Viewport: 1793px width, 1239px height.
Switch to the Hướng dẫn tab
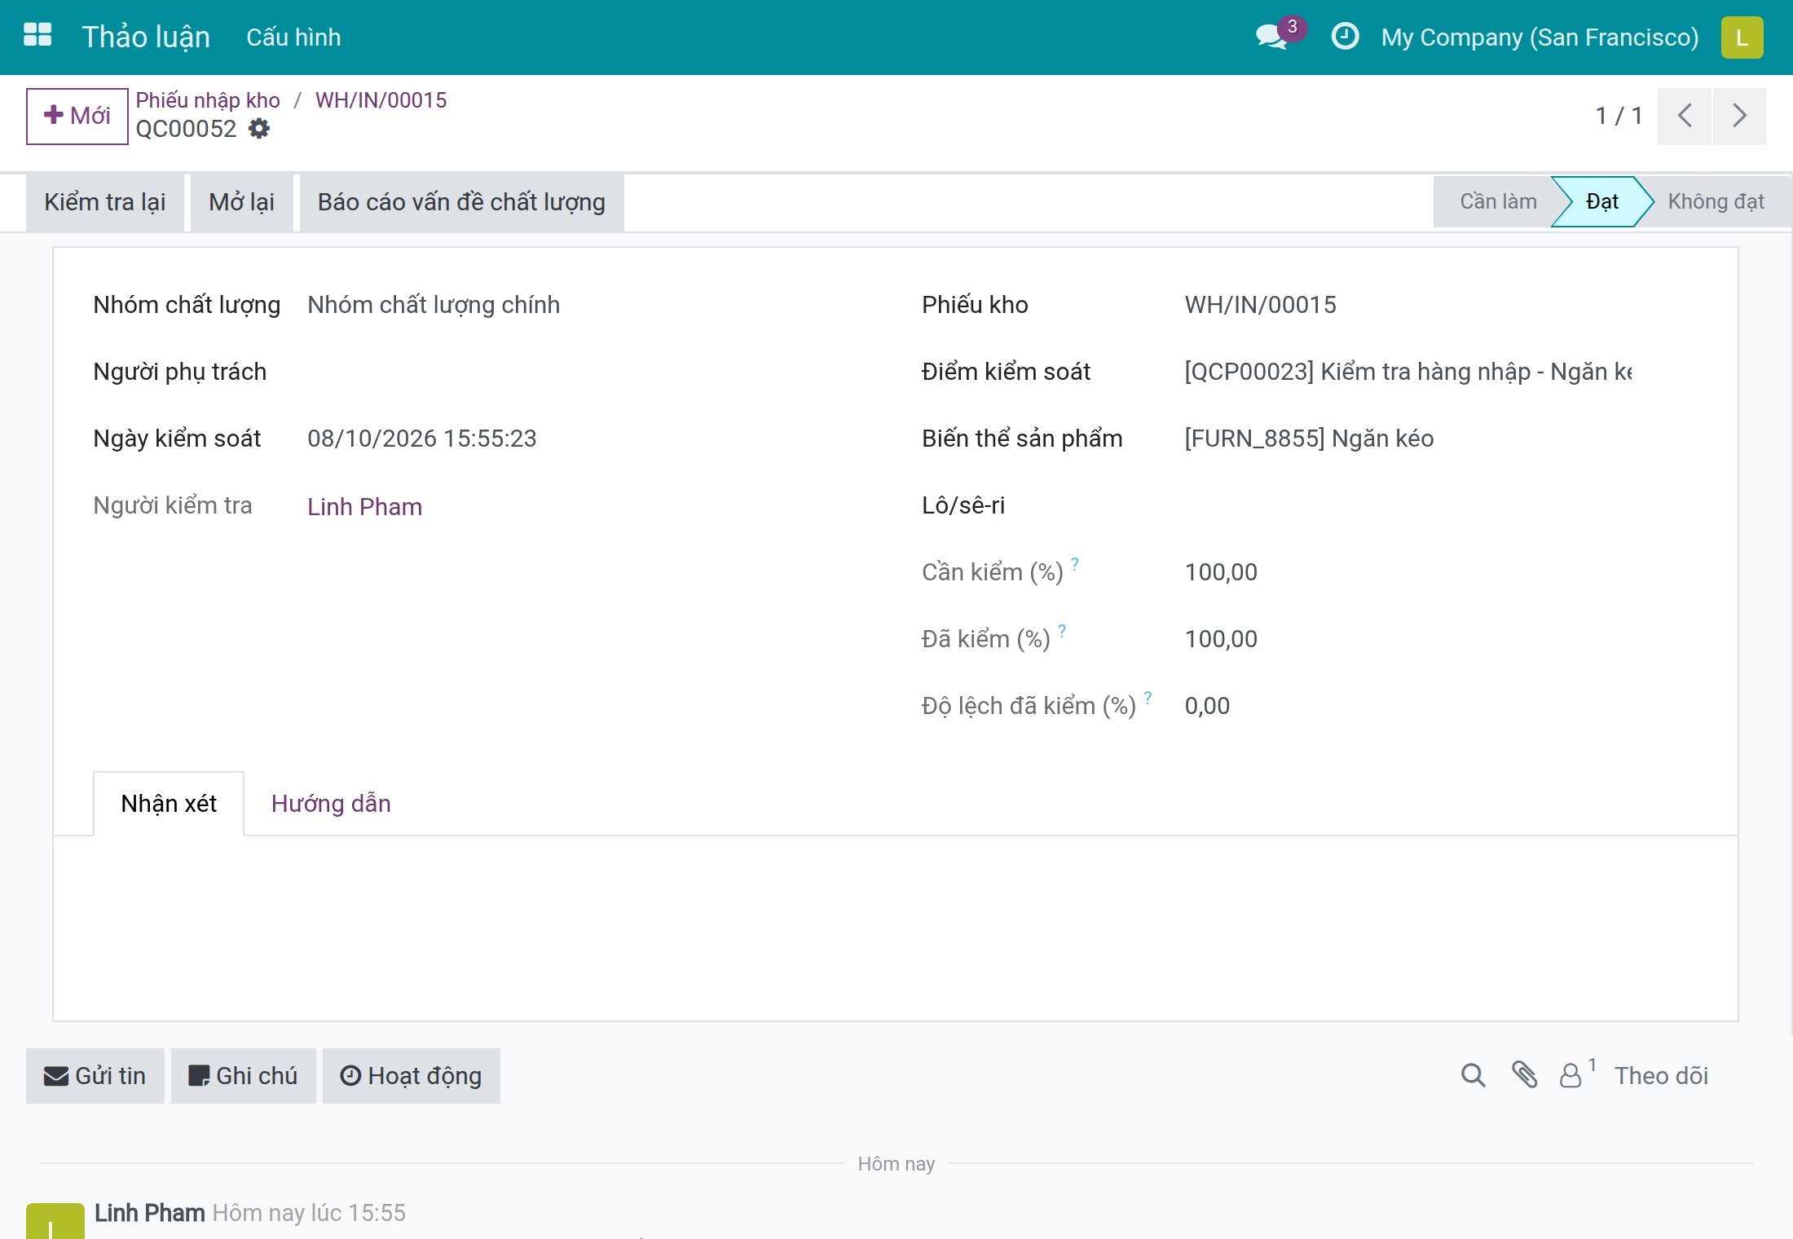(331, 804)
